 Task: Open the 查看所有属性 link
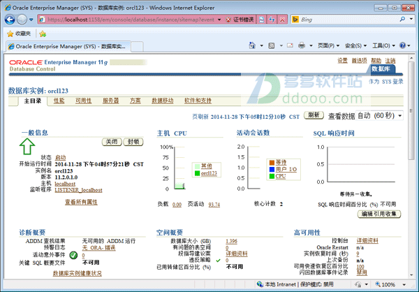pos(81,202)
